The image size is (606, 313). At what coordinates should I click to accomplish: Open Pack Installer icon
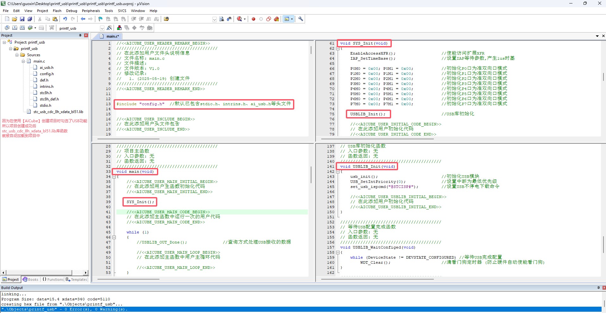tap(150, 28)
